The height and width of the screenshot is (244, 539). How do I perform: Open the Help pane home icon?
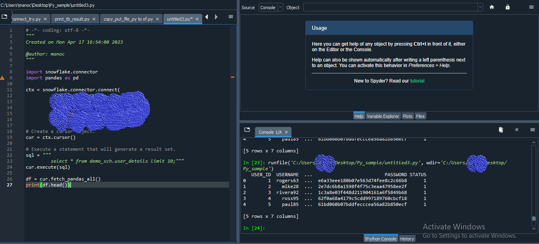[x=491, y=7]
